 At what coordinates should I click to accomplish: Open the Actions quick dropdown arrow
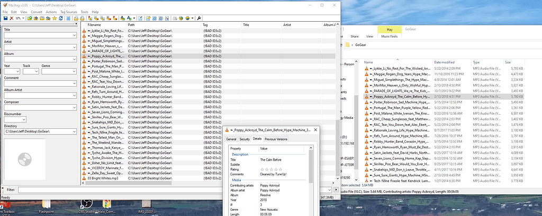tap(134, 18)
